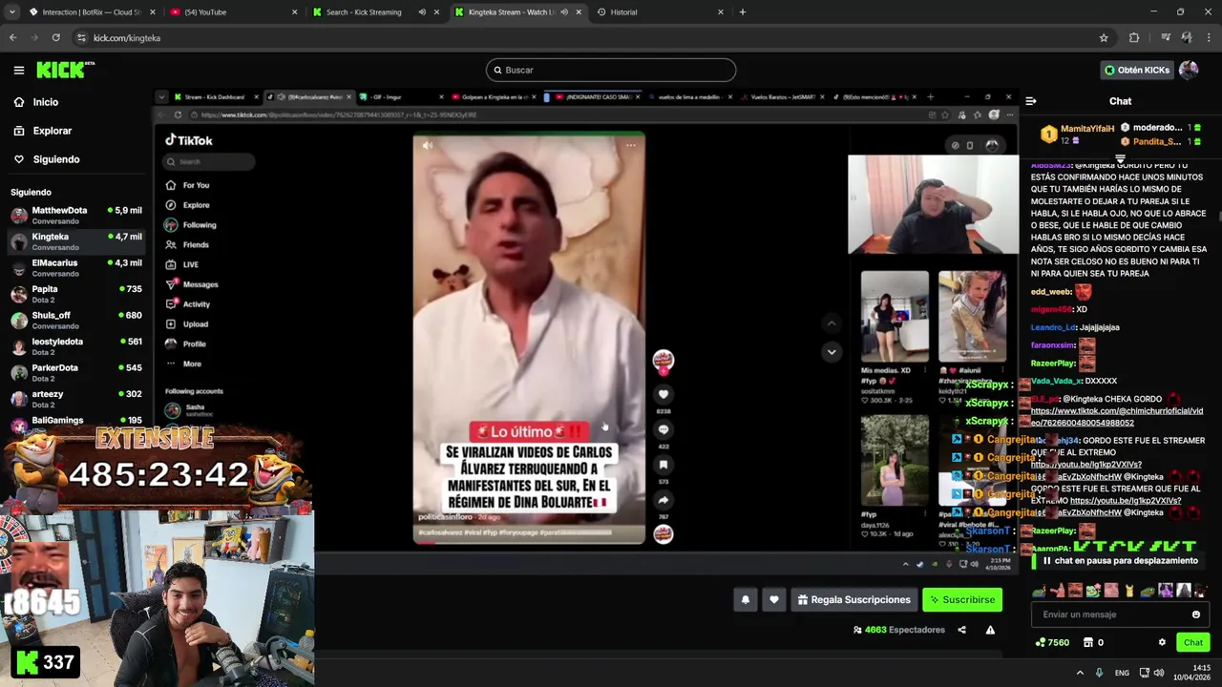Click the green Suscribirse button
The image size is (1222, 687).
(962, 600)
